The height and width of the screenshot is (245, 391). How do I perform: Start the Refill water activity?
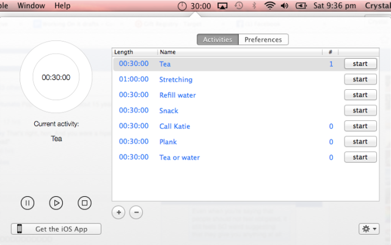click(360, 95)
